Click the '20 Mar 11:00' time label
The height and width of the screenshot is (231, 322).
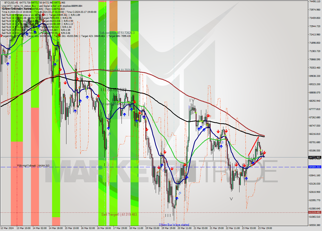tap(185, 228)
